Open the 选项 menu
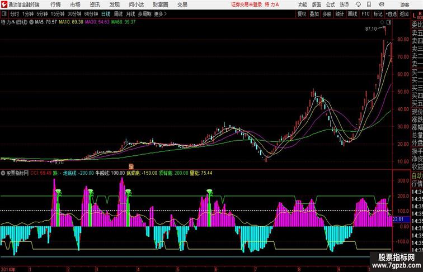 point(344,4)
